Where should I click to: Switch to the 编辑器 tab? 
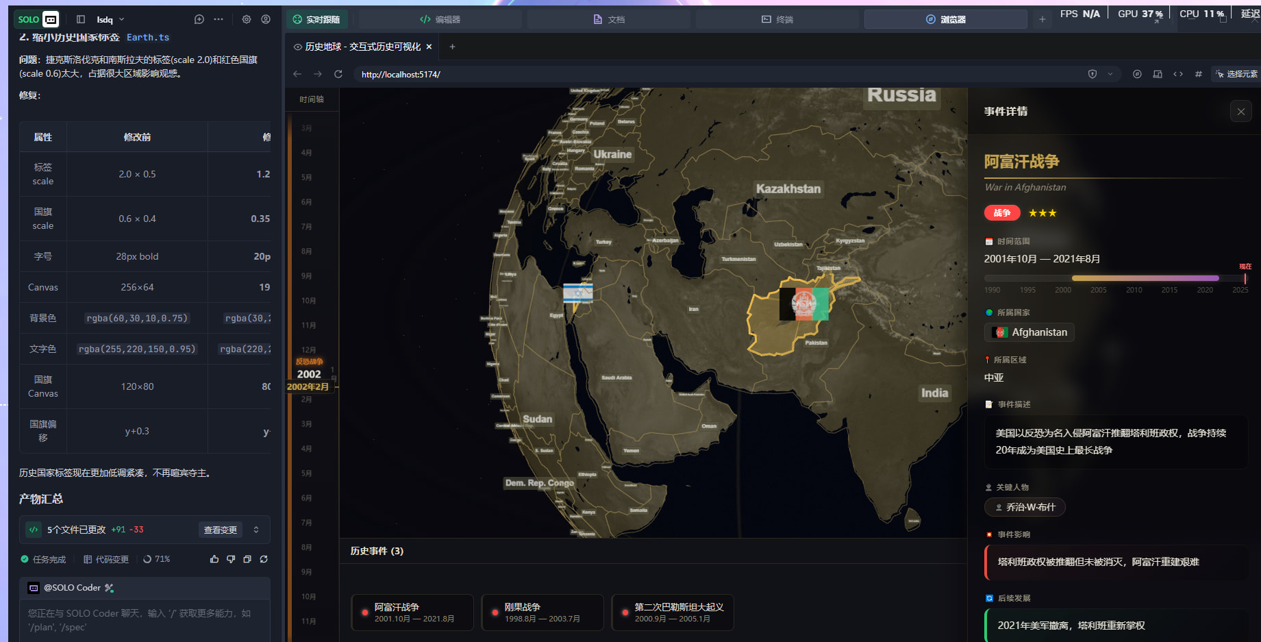coord(440,19)
